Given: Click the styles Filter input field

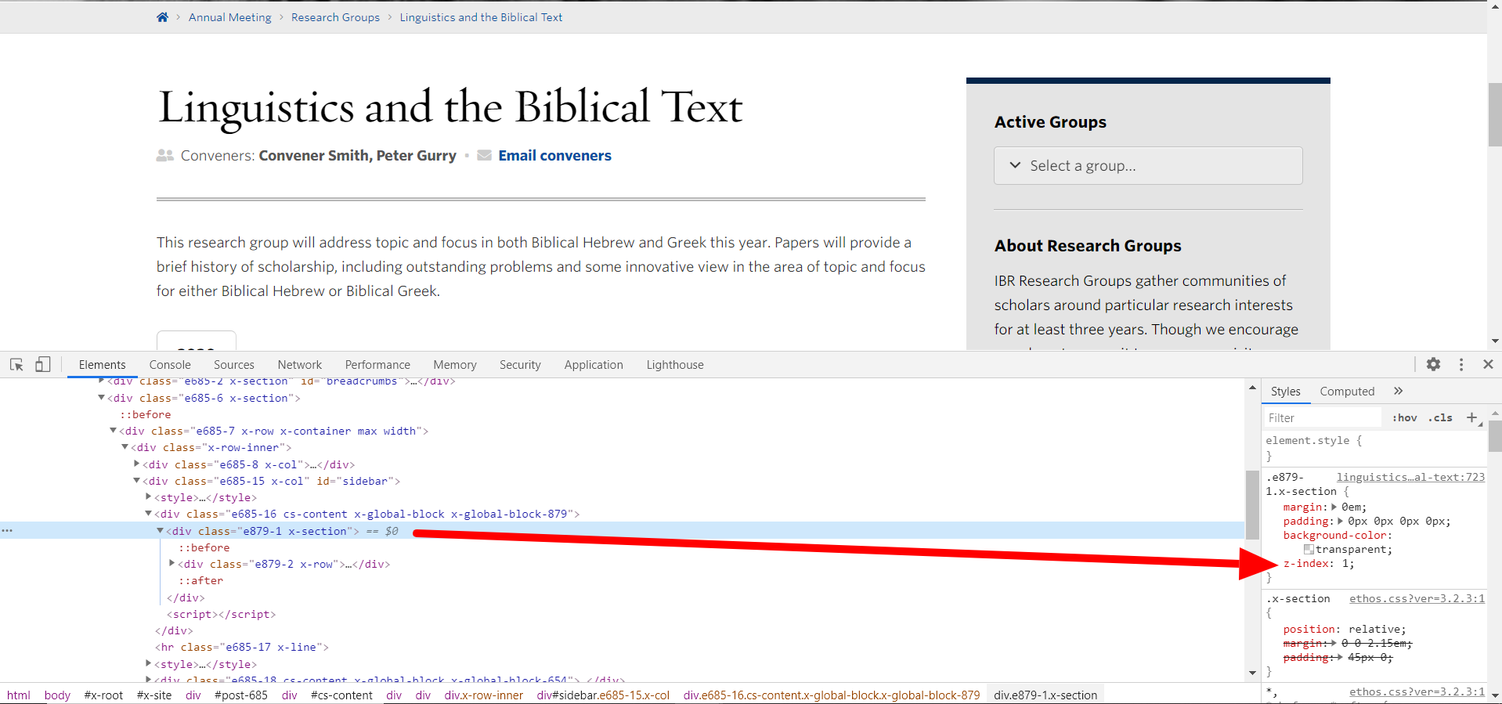Looking at the screenshot, I should [1323, 417].
